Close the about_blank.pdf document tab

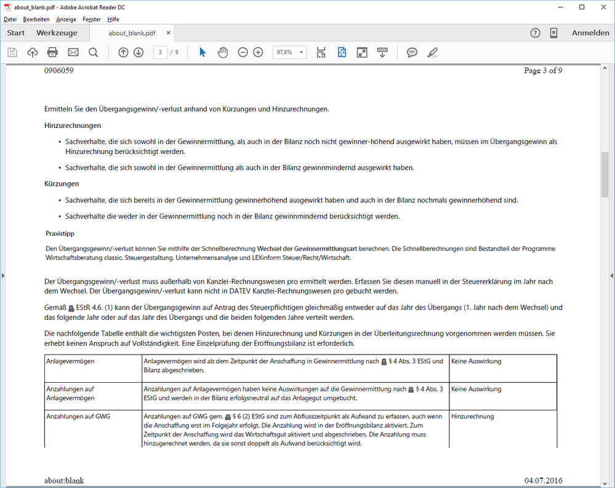pyautogui.click(x=167, y=33)
